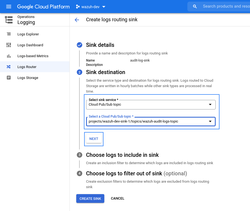
Task: Open the Cloud Pub/Sub topic dropdown
Action: tap(151, 121)
